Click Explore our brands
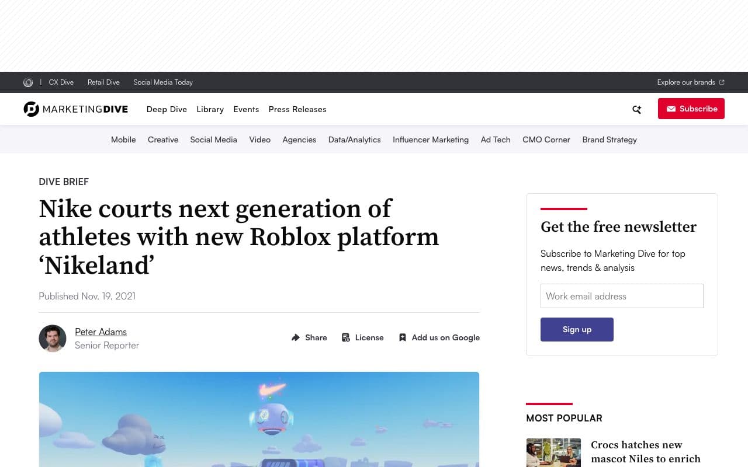748x467 pixels. coord(686,82)
